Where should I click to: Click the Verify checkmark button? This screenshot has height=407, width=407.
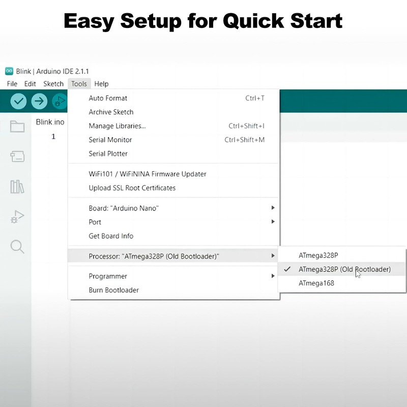click(19, 101)
